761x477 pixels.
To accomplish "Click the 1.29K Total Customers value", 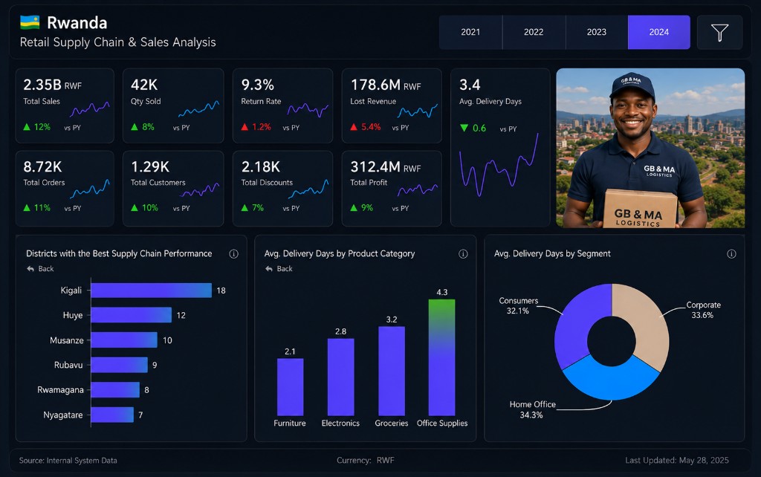I will (150, 167).
